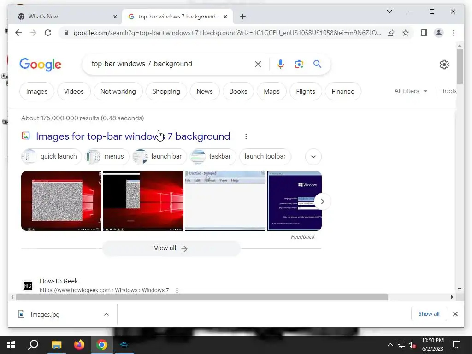
Task: Search by image with Google Lens
Action: click(299, 64)
